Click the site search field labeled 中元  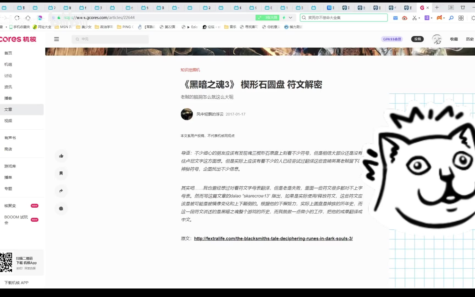(110, 39)
